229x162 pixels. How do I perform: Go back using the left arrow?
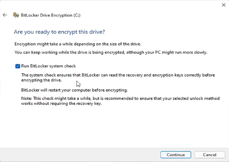click(5, 15)
